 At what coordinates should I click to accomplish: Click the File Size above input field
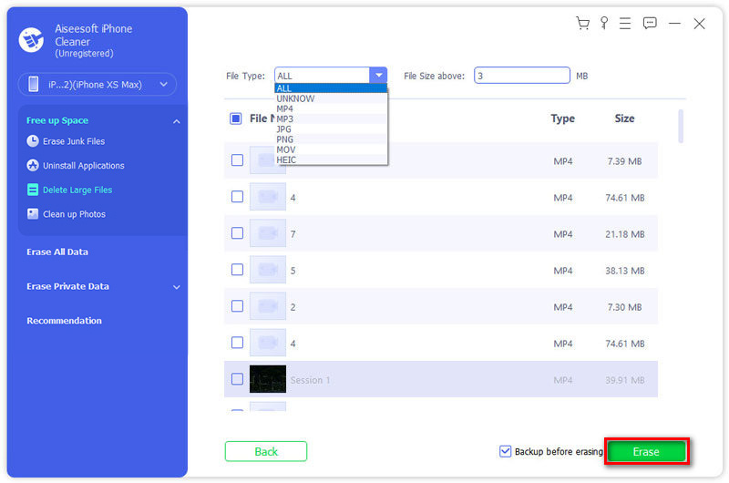click(x=521, y=76)
